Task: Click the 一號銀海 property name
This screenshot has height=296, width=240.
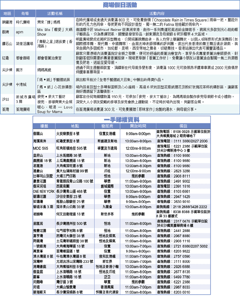Action: pyautogui.click(x=40, y=246)
